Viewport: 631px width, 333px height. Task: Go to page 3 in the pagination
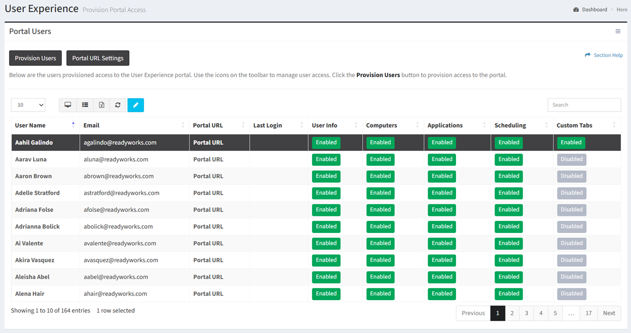pyautogui.click(x=526, y=313)
